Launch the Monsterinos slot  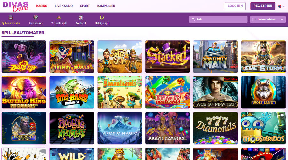tap(263, 128)
